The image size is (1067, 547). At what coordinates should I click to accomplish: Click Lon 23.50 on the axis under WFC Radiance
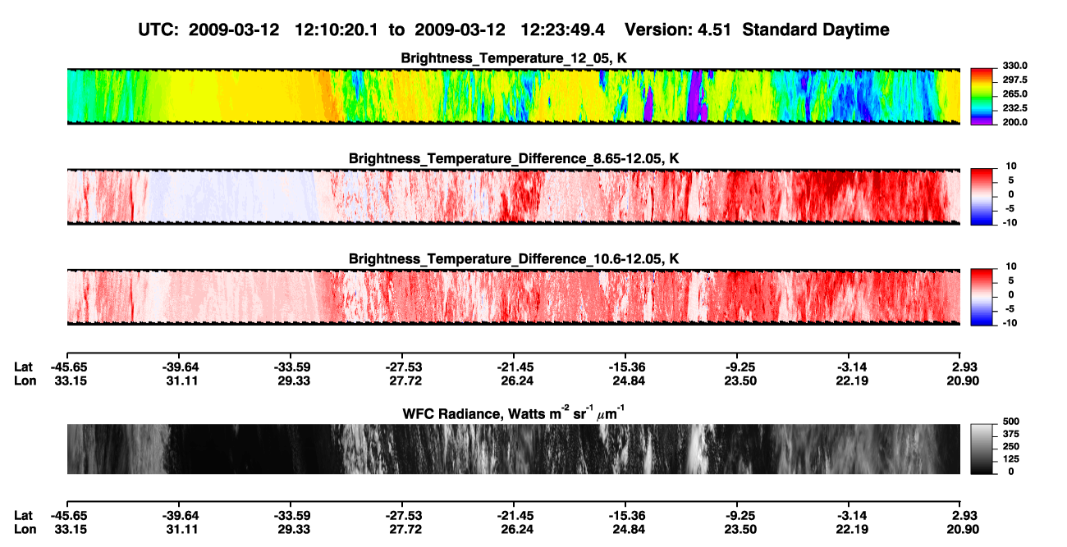coord(740,528)
